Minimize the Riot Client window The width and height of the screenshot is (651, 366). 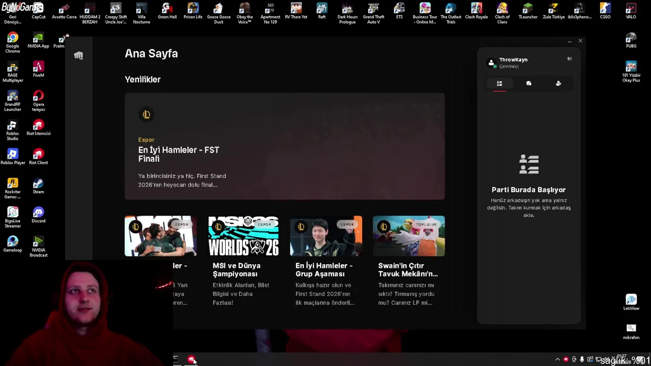pos(569,41)
